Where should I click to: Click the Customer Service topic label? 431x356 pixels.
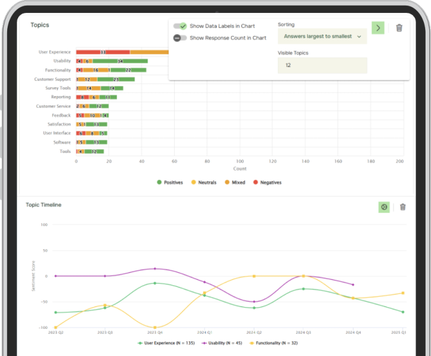53,106
